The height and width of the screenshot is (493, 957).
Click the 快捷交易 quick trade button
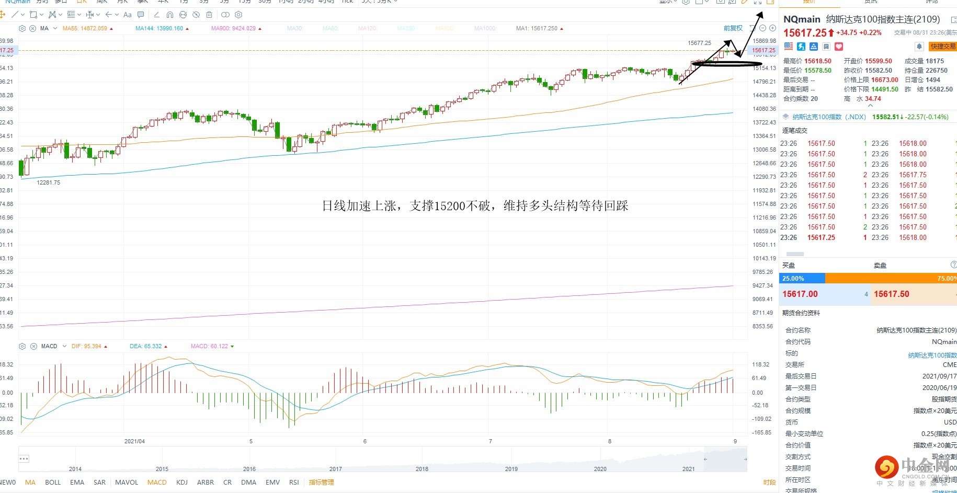coord(942,47)
